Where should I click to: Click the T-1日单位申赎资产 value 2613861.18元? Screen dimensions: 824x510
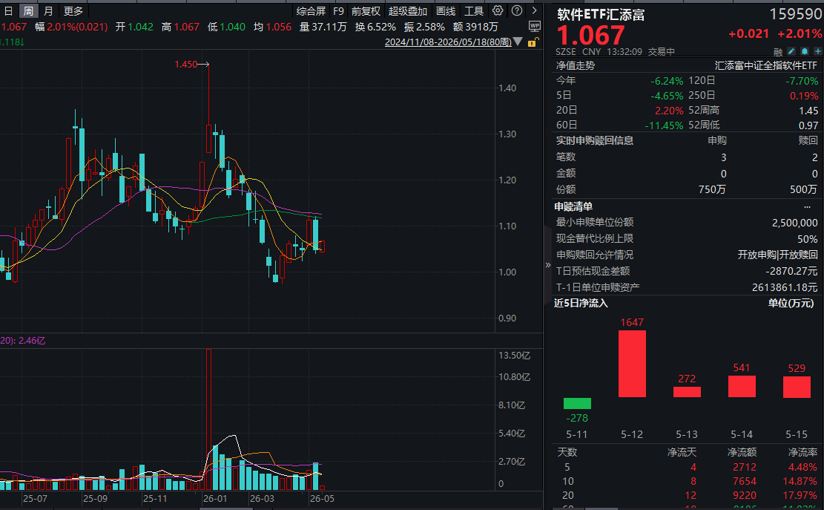(785, 287)
